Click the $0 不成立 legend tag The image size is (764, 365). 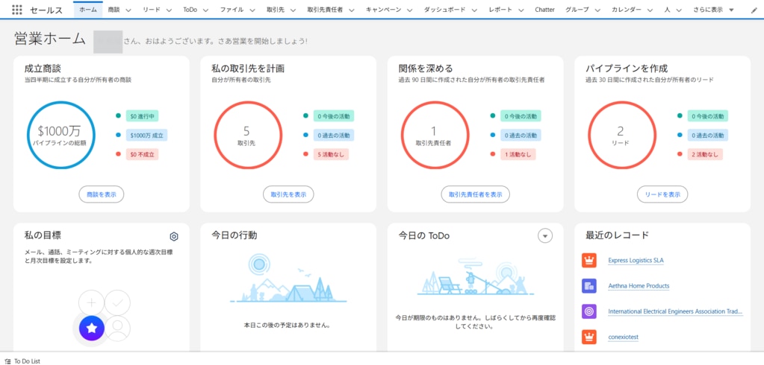click(x=143, y=154)
